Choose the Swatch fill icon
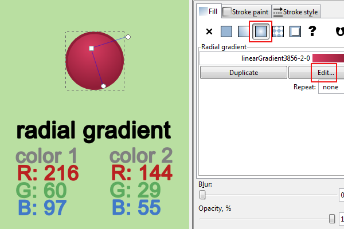This screenshot has width=344, height=229. [295, 31]
